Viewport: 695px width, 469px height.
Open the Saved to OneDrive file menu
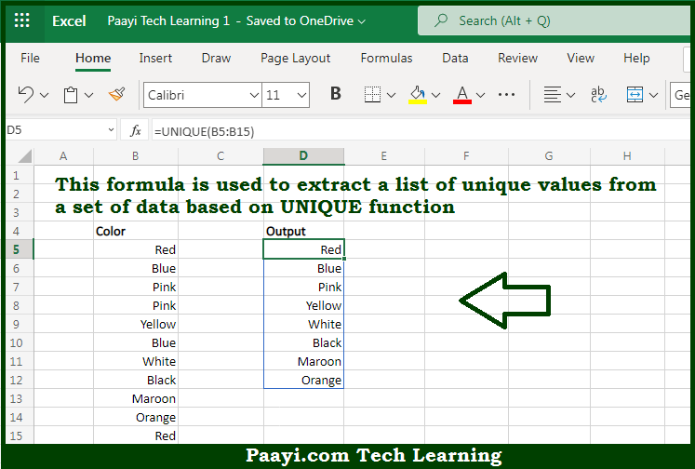(x=306, y=20)
